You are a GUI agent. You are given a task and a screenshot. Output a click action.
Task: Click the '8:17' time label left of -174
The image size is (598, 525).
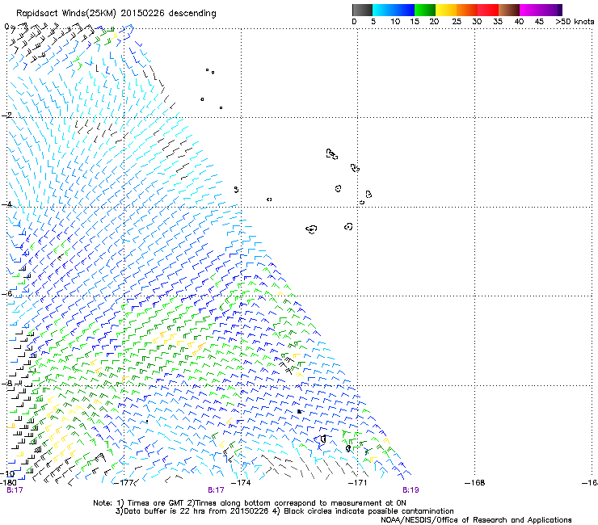[x=216, y=490]
